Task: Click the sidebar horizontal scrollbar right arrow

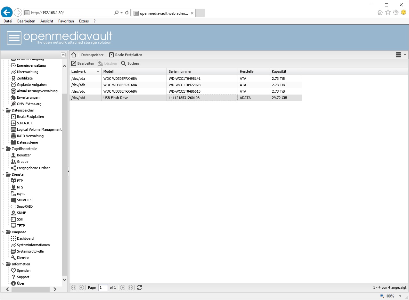Action: (55, 289)
